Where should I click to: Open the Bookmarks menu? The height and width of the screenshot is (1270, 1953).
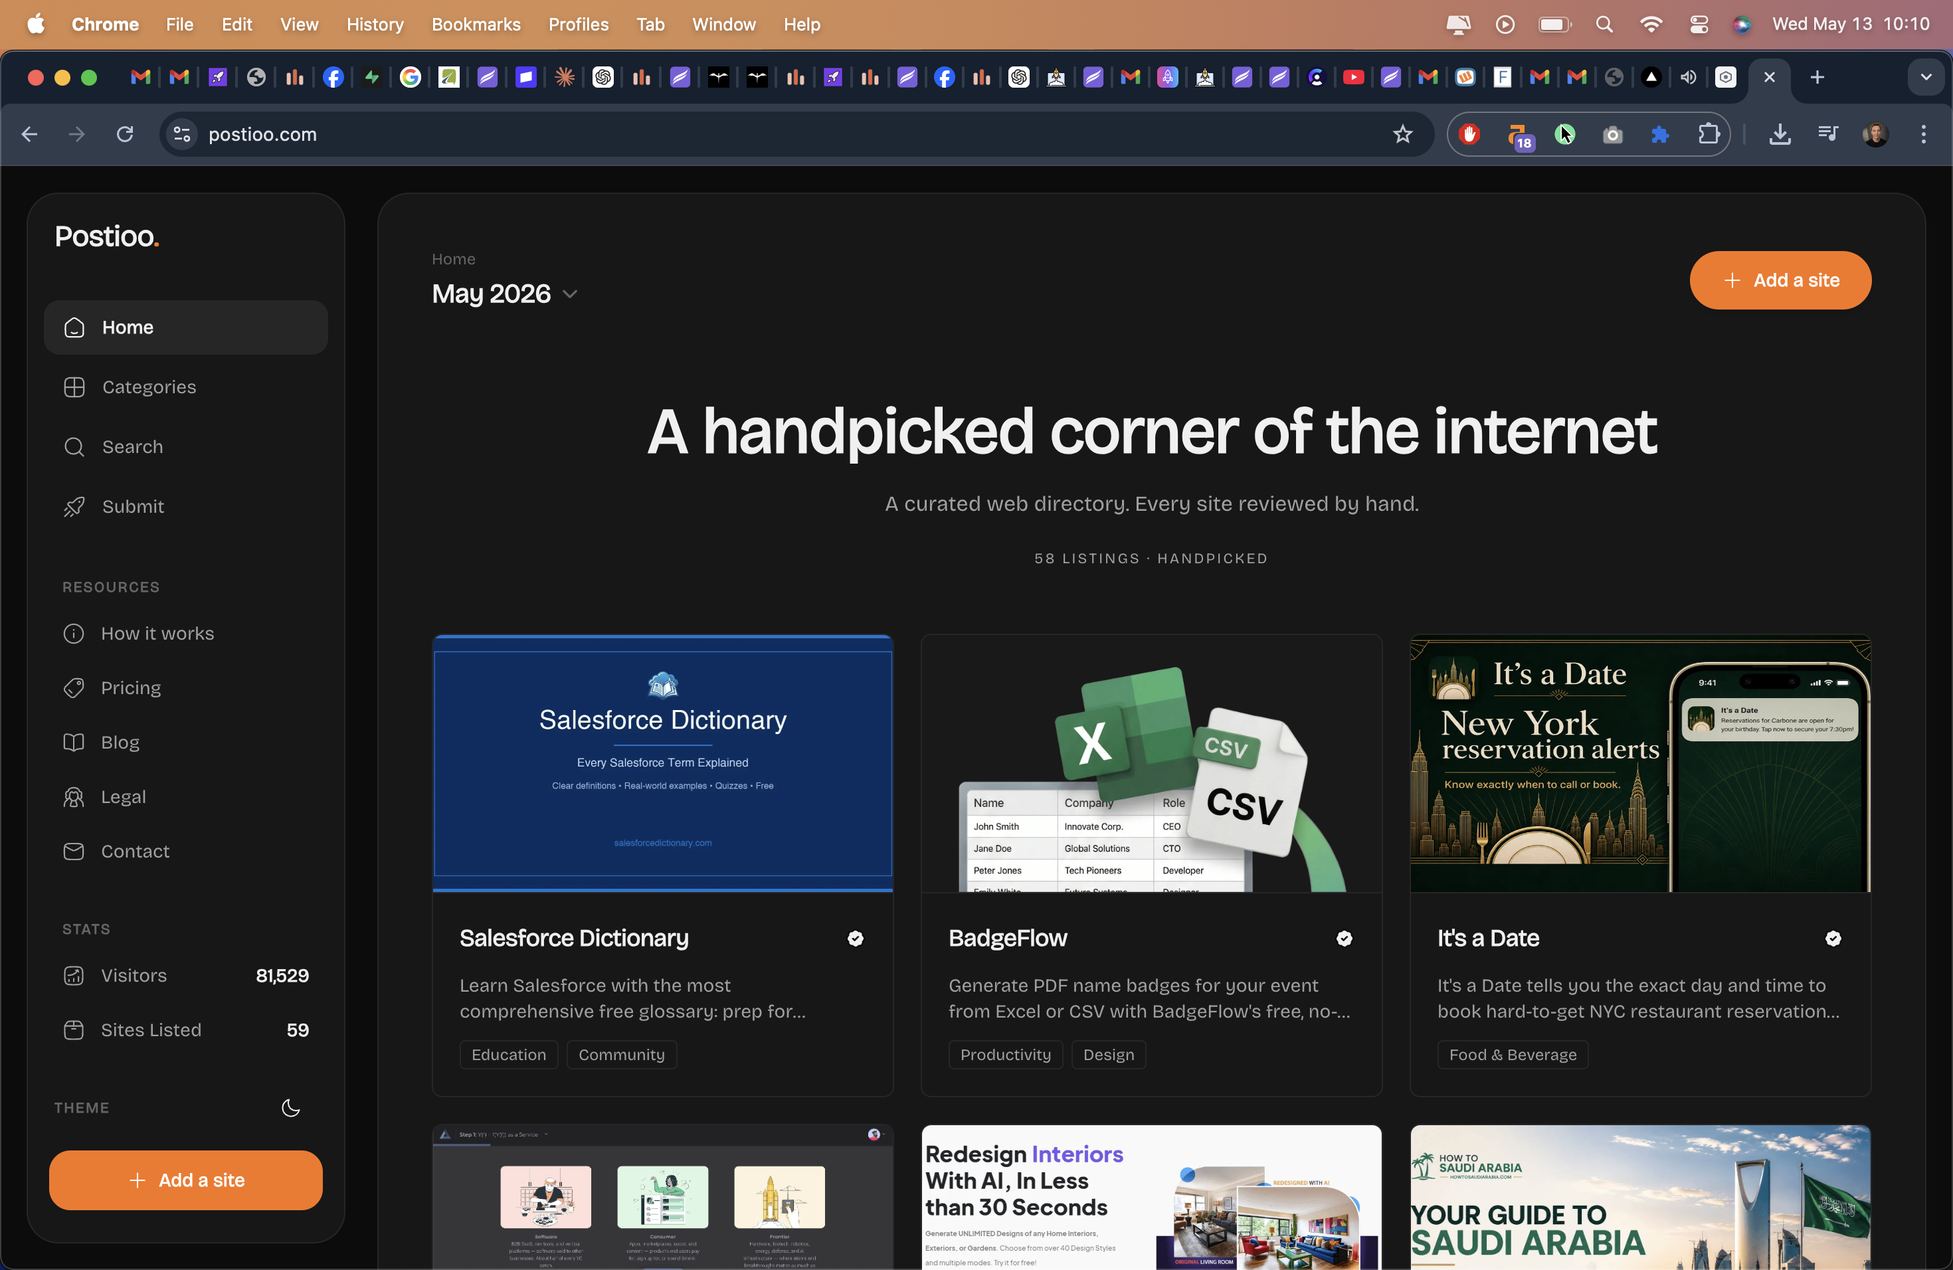point(476,25)
